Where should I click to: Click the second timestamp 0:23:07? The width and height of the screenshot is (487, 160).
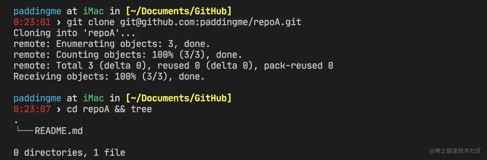point(32,109)
